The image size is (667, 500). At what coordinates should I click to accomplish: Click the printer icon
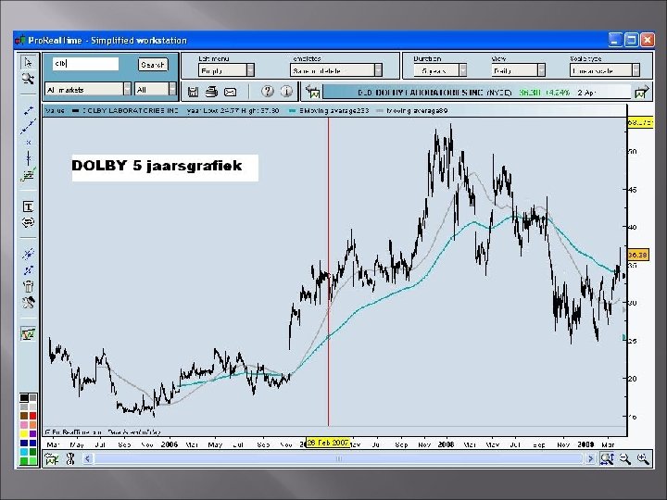point(211,92)
